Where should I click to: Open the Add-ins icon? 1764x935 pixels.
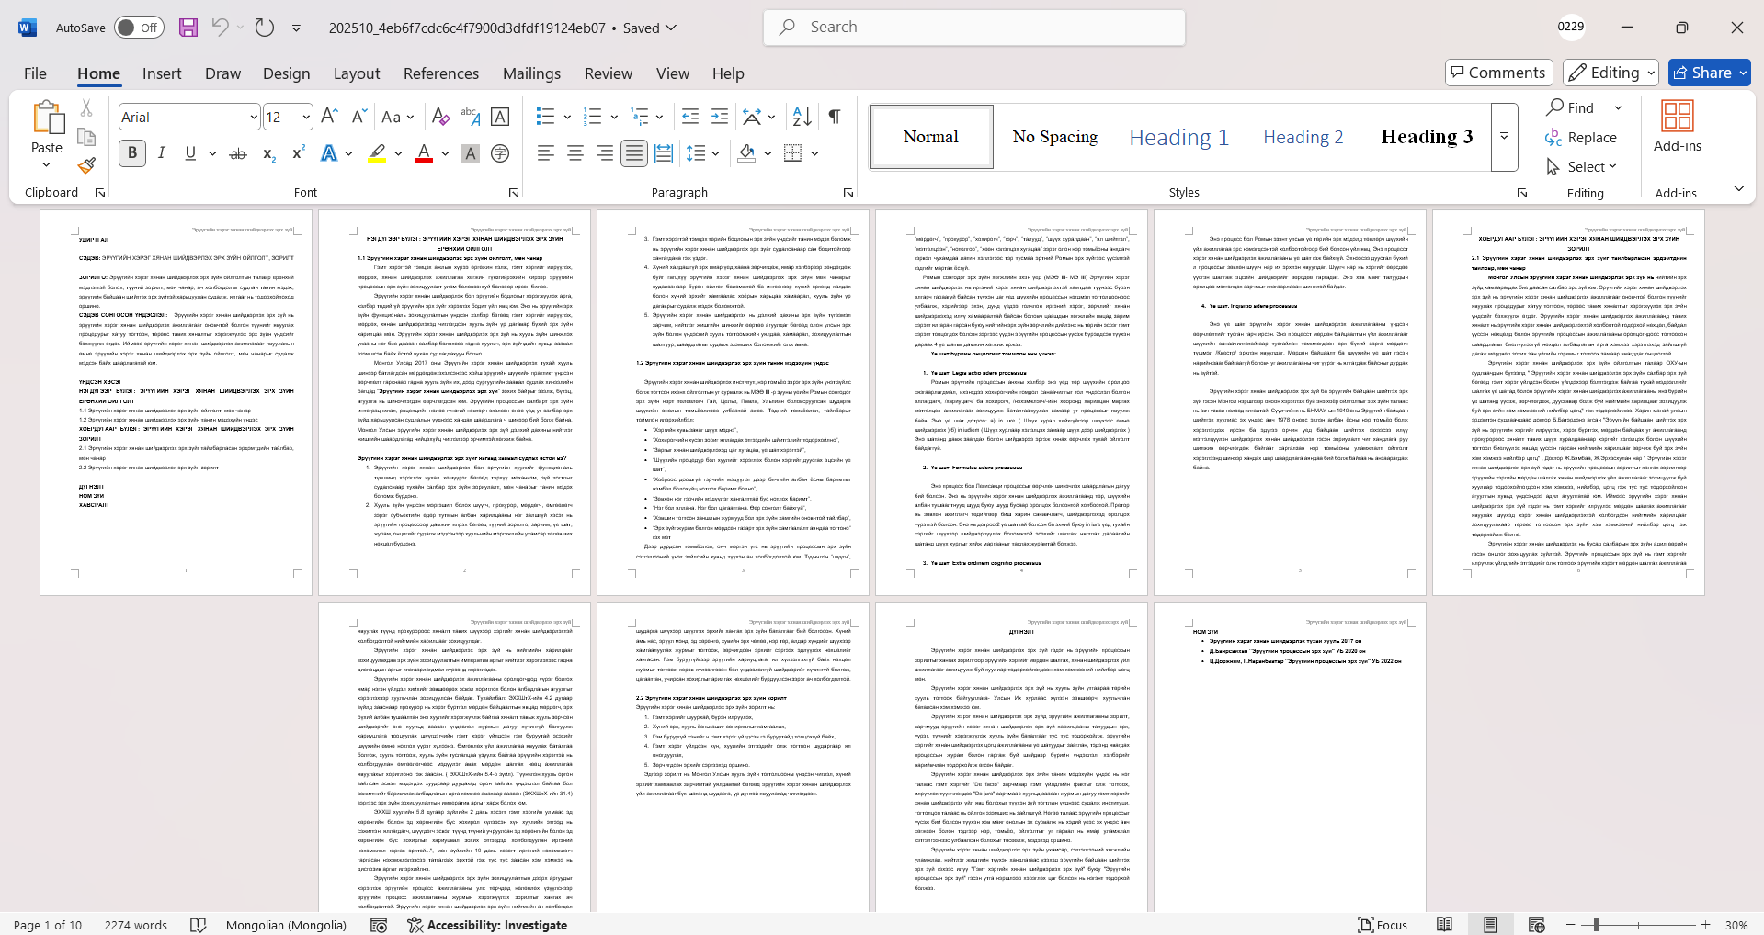[x=1677, y=127]
